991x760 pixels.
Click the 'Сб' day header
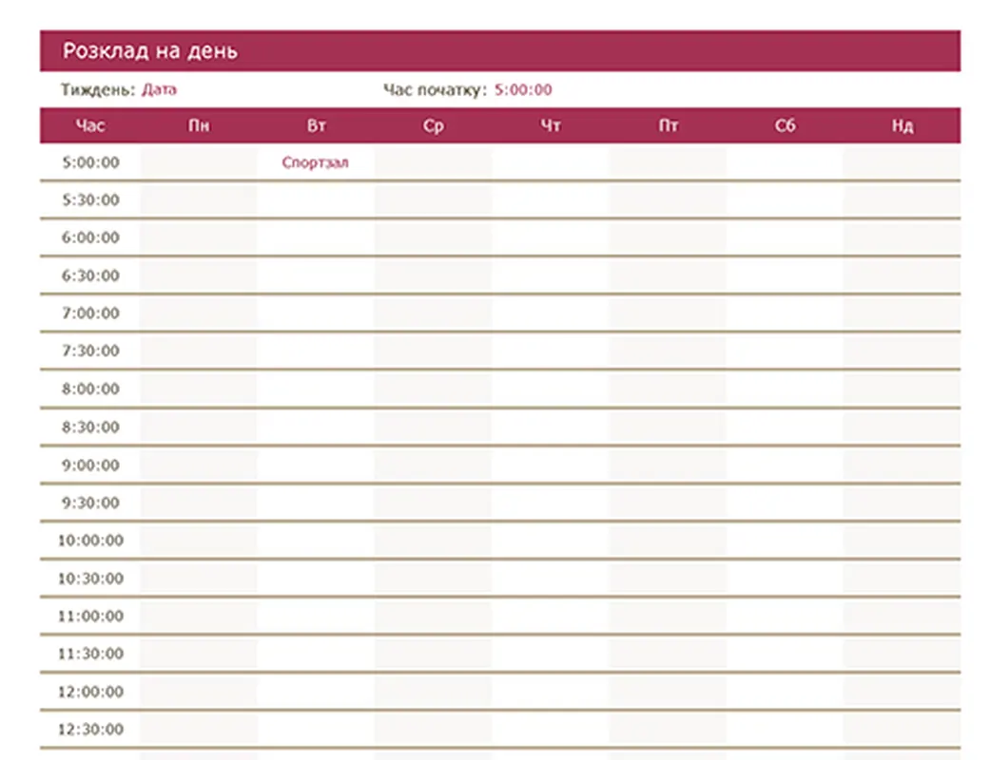(785, 125)
